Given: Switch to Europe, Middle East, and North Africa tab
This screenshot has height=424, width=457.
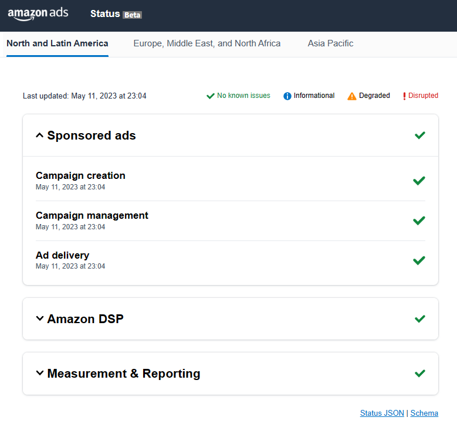Looking at the screenshot, I should pyautogui.click(x=207, y=43).
